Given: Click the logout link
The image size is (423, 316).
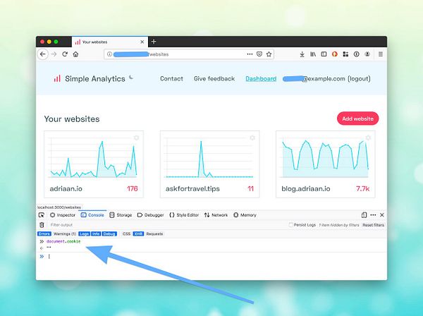Looking at the screenshot, I should (359, 79).
